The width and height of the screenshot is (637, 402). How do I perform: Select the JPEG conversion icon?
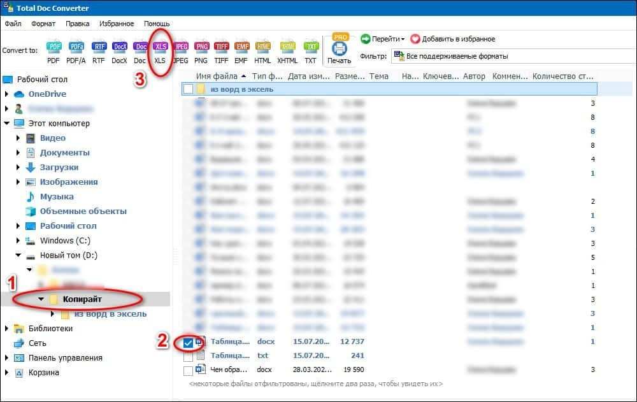pos(180,46)
